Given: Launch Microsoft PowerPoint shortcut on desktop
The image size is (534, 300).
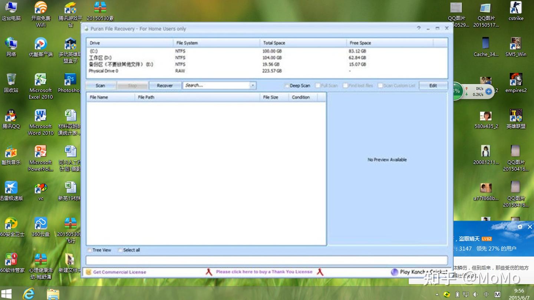Looking at the screenshot, I should tap(41, 158).
